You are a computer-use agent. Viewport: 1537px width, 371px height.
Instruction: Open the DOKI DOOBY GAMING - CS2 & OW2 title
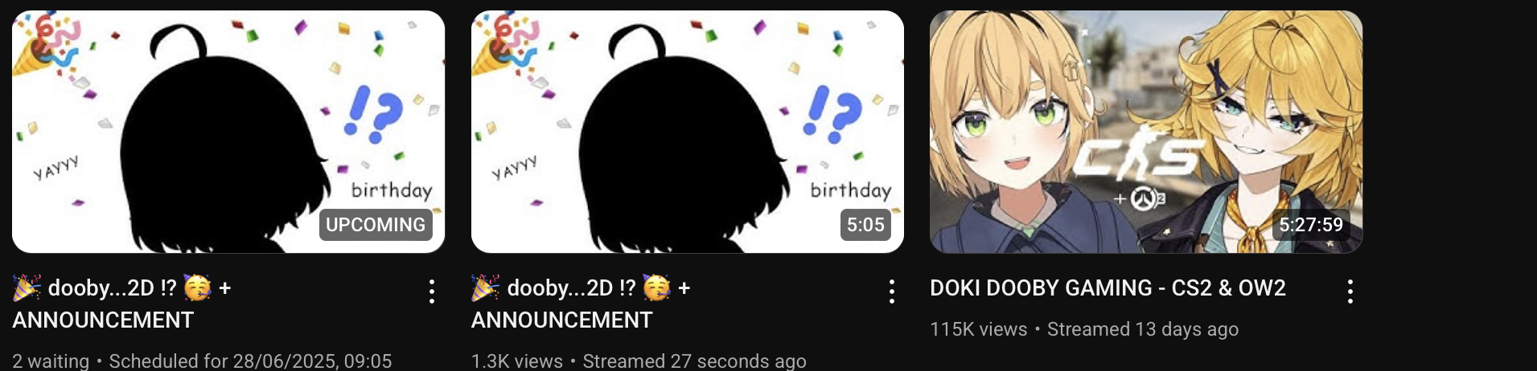[1108, 287]
